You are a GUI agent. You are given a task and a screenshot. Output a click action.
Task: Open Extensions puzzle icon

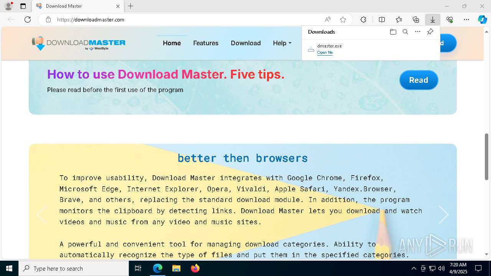click(x=363, y=20)
